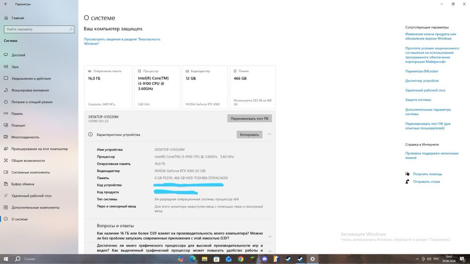Open Microsoft Store from taskbar
Image resolution: width=470 pixels, height=264 pixels.
pyautogui.click(x=216, y=259)
